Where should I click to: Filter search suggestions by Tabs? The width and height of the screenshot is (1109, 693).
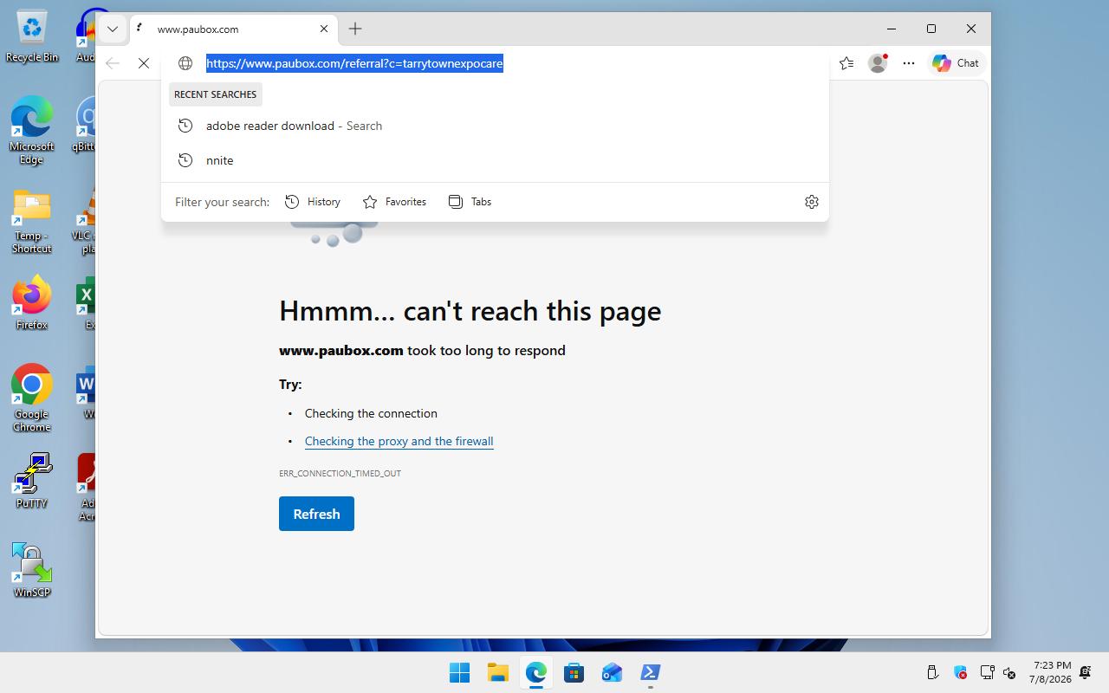click(470, 202)
